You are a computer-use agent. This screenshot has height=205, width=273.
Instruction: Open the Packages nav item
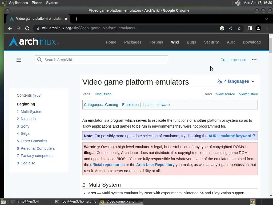click(133, 42)
